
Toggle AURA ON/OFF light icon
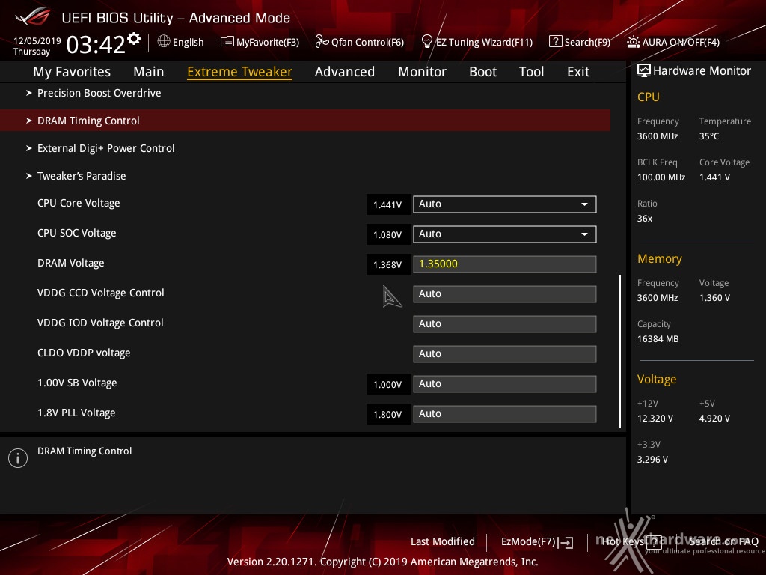pos(633,42)
